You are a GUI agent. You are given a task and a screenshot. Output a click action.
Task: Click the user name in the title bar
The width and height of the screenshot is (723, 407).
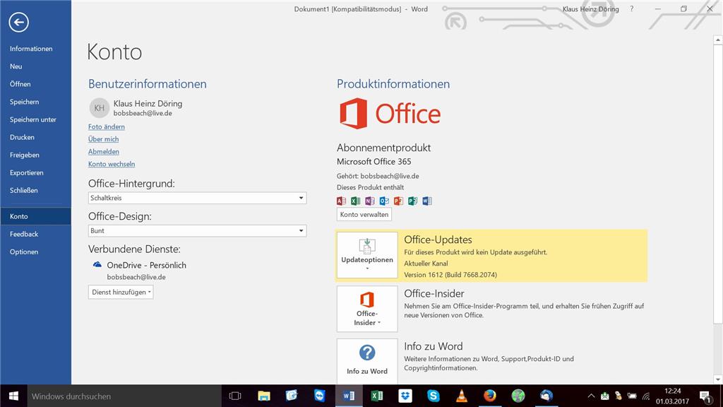(x=591, y=8)
